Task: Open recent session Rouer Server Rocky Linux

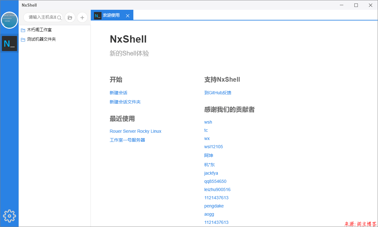Action: 136,131
